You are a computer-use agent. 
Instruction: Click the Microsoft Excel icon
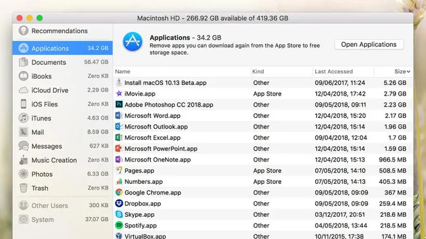pyautogui.click(x=119, y=138)
